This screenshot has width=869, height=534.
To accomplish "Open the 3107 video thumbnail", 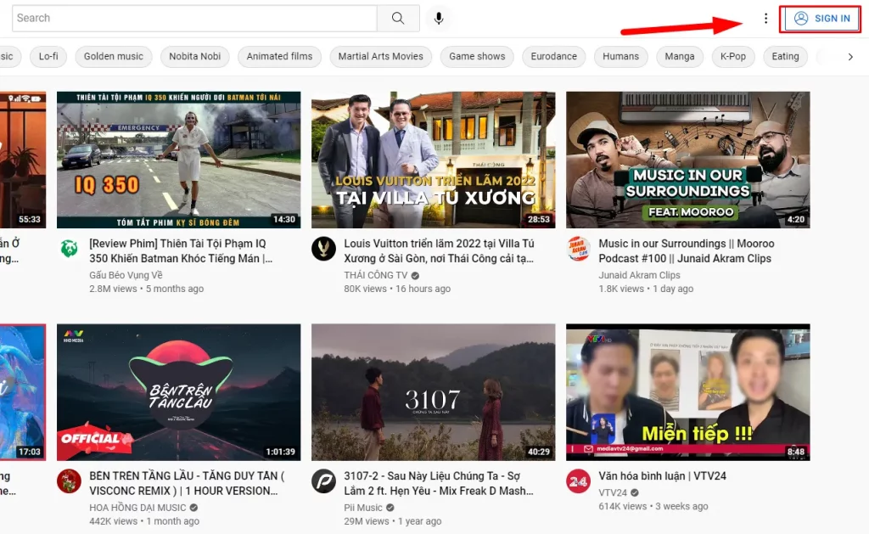I will point(433,392).
